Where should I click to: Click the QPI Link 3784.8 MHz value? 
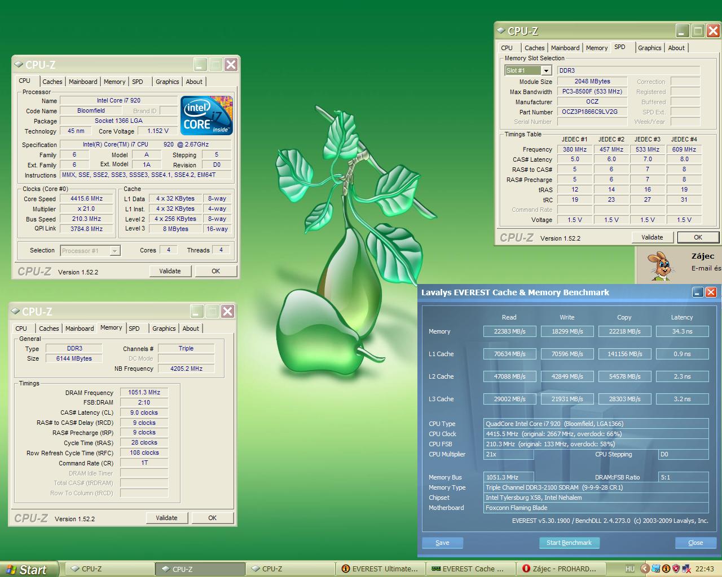(87, 229)
